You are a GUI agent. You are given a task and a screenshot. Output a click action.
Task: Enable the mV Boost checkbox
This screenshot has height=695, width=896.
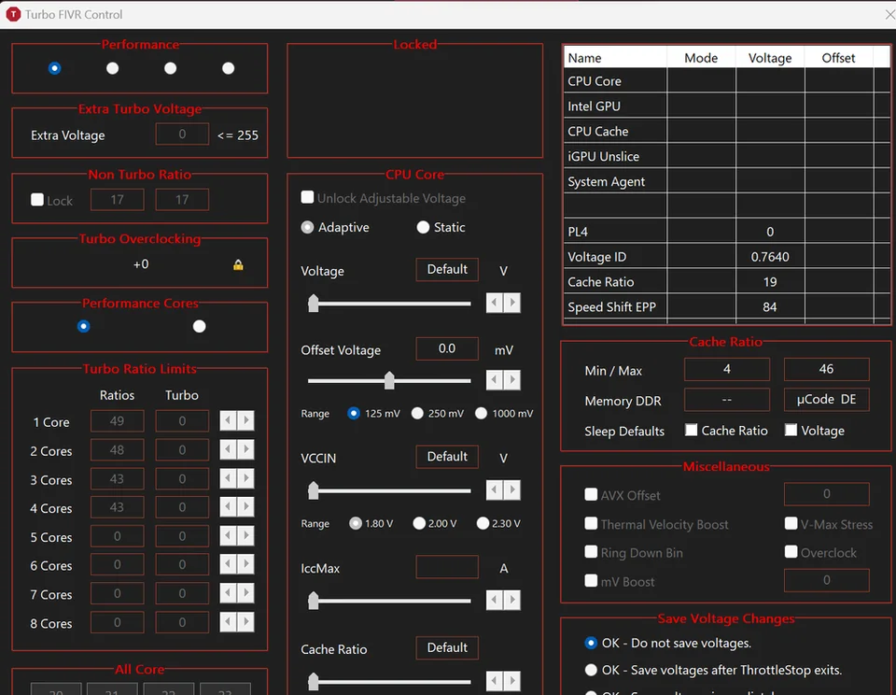coord(591,581)
